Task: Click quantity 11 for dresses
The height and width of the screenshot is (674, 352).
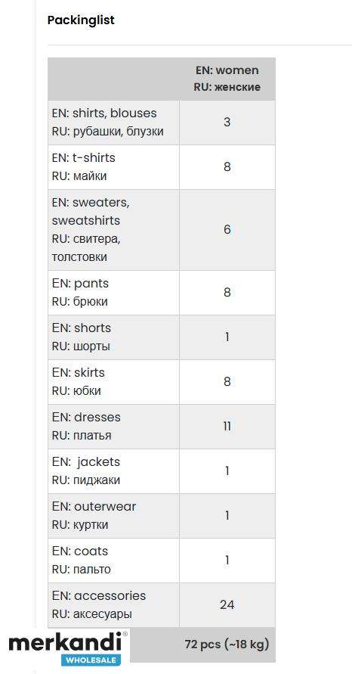Action: click(227, 427)
